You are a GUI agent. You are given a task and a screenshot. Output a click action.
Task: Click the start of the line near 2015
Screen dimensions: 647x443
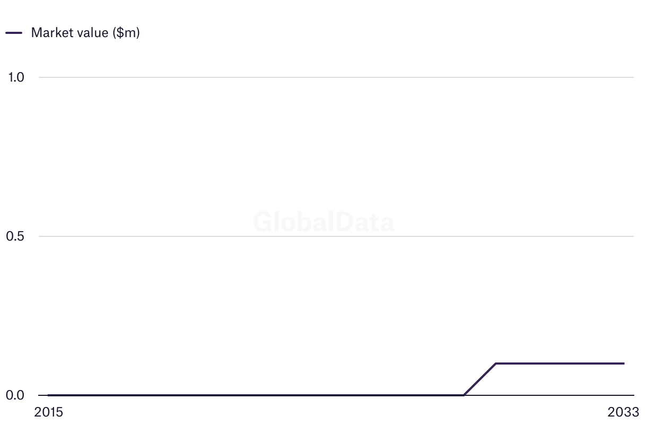coord(48,395)
